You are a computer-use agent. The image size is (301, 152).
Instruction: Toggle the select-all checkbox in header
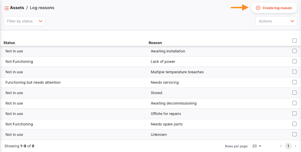tap(294, 41)
